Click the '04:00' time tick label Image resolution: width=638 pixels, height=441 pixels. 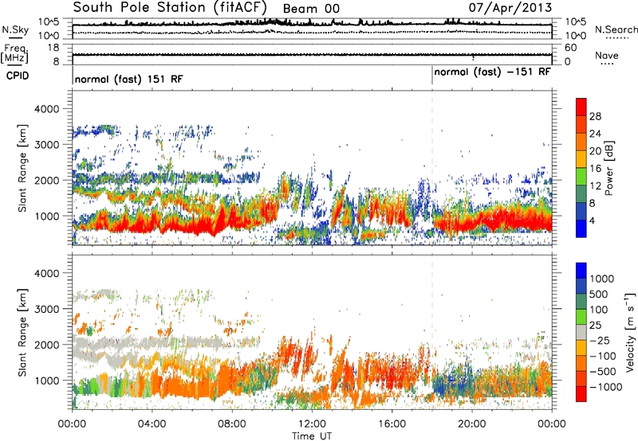click(x=152, y=424)
